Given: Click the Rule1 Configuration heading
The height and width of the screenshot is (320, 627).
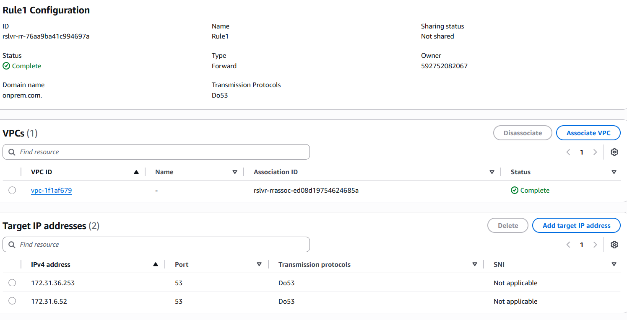Looking at the screenshot, I should pyautogui.click(x=46, y=10).
